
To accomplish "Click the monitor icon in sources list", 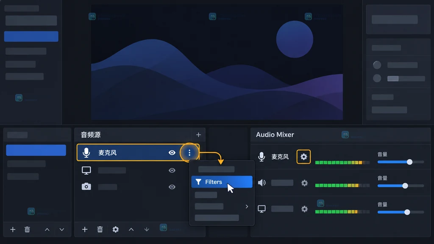I will tap(86, 170).
